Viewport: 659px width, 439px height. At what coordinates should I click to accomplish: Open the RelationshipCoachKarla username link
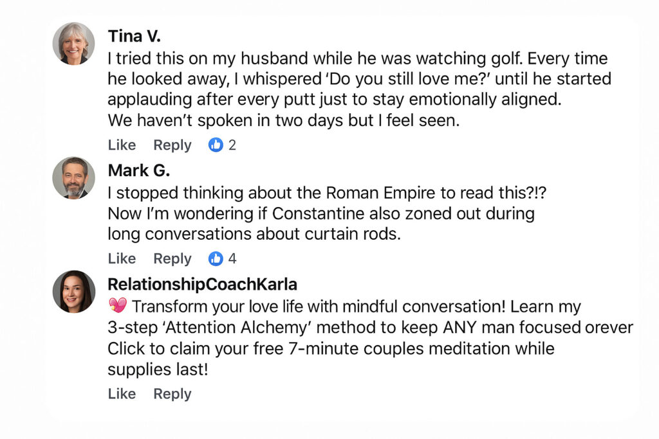click(202, 284)
